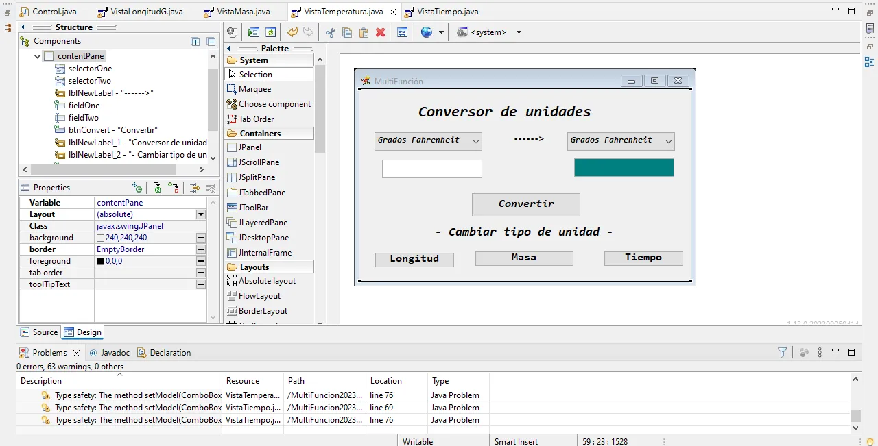Click the Masa button in design
878x446 pixels.
click(x=524, y=258)
